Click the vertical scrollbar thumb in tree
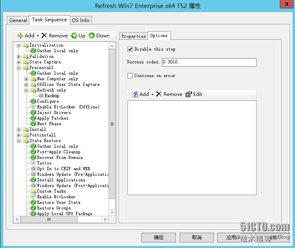The height and width of the screenshot is (248, 295). pos(112,124)
